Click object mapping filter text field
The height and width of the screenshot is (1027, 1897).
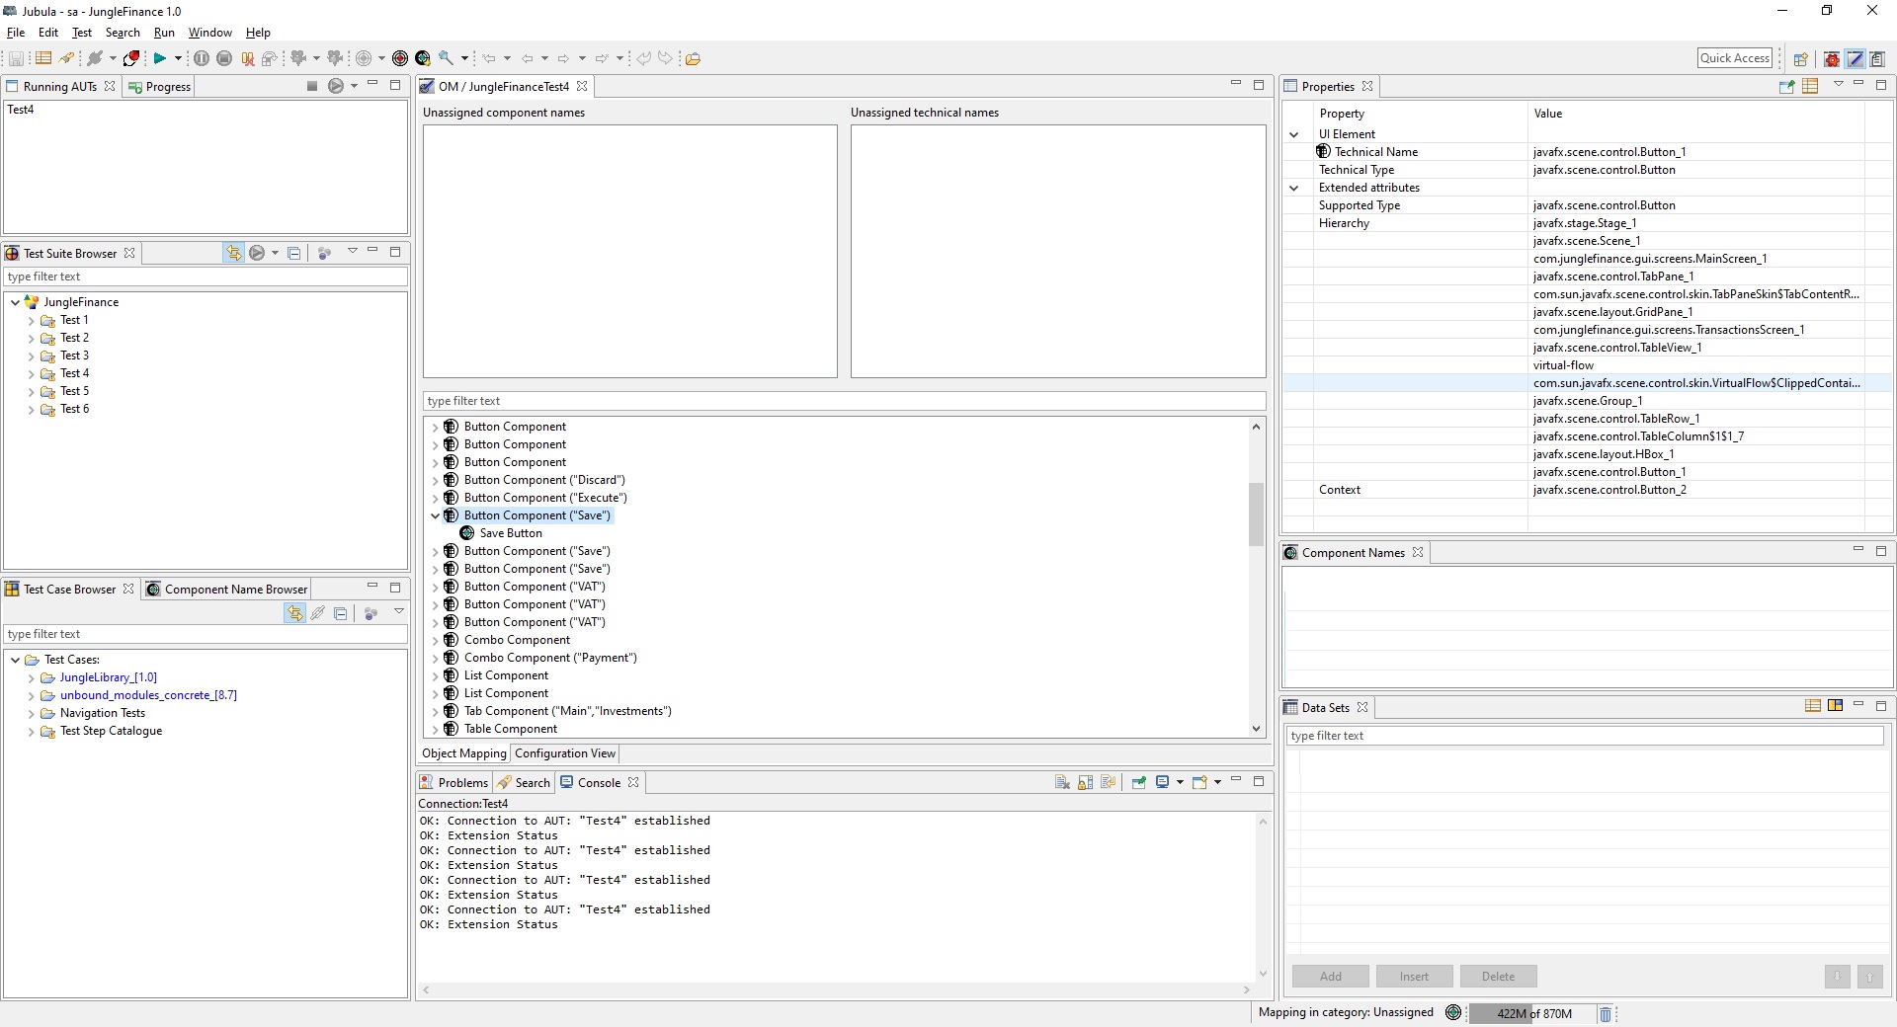click(x=844, y=401)
